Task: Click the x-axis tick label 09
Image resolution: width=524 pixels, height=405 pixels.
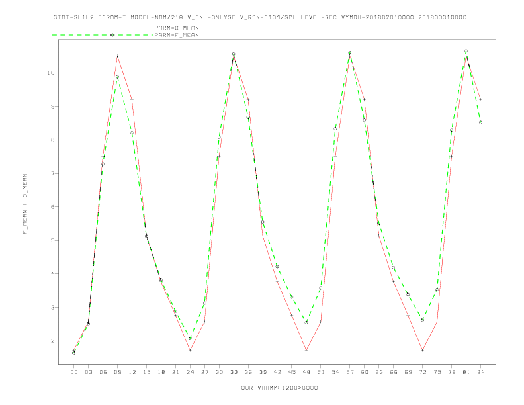Action: 117,372
